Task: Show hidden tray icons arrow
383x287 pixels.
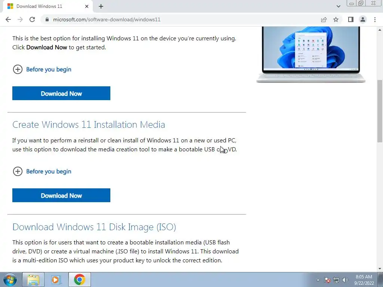Action: [318, 280]
